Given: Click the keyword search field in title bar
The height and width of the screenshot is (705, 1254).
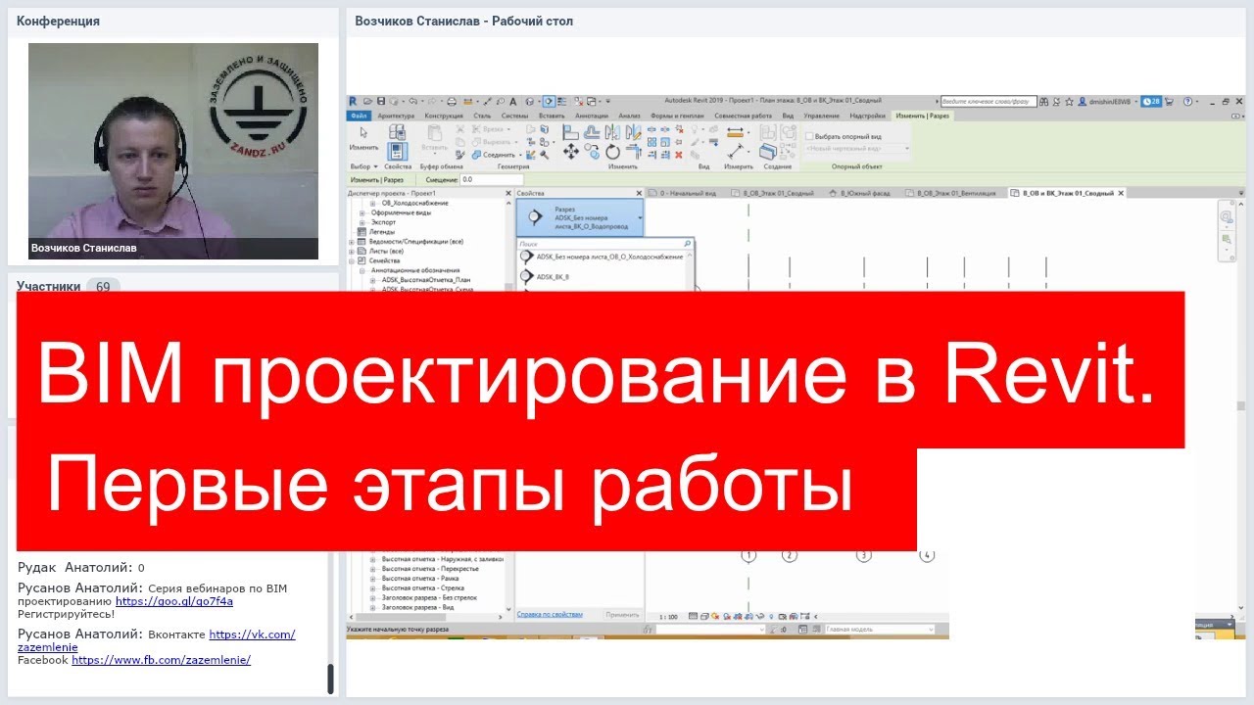Looking at the screenshot, I should [989, 102].
